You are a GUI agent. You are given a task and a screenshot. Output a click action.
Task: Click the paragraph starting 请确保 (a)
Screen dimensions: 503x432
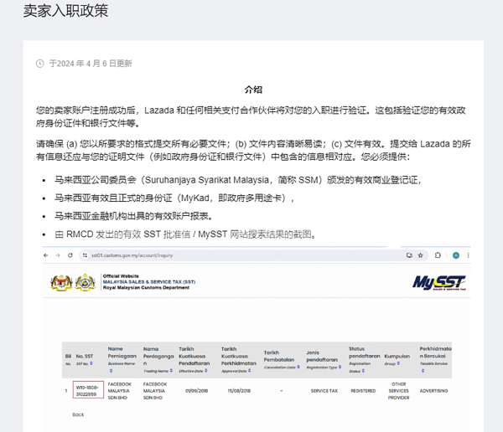[x=253, y=150]
